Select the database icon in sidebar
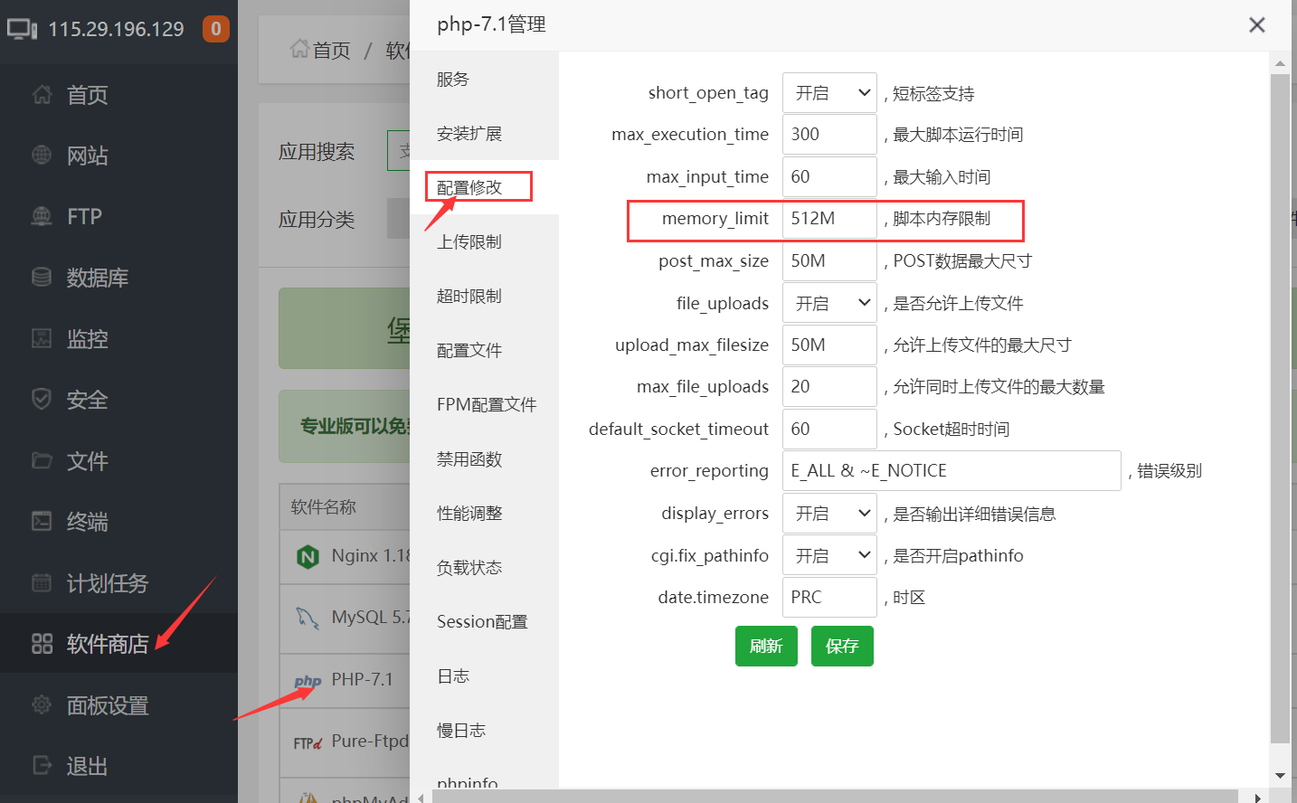This screenshot has width=1297, height=803. tap(42, 277)
